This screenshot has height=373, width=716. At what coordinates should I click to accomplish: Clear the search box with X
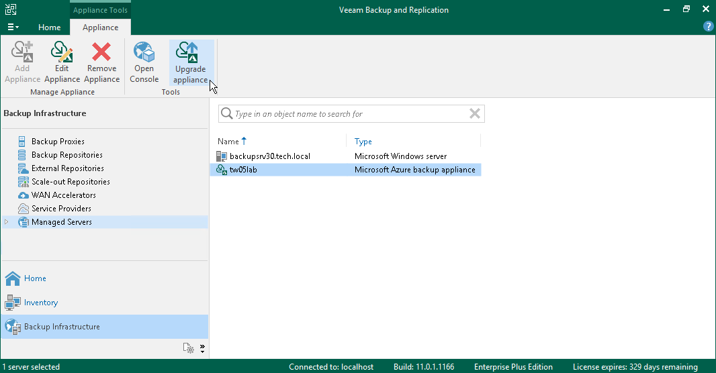(474, 113)
